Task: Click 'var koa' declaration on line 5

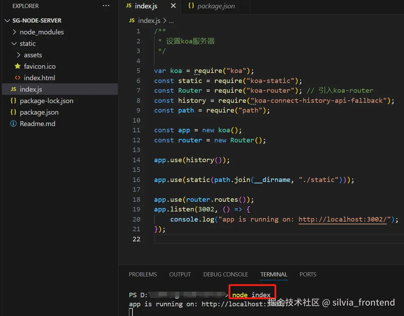Action: click(x=168, y=70)
